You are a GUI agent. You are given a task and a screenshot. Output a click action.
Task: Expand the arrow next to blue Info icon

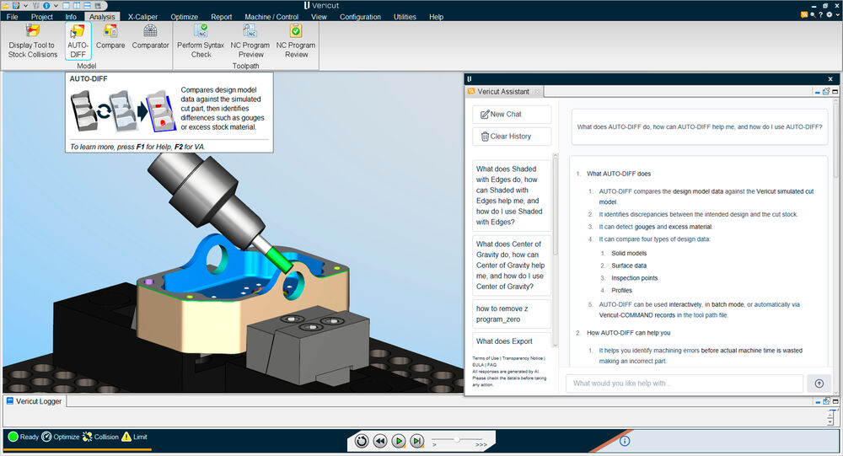coord(56,5)
